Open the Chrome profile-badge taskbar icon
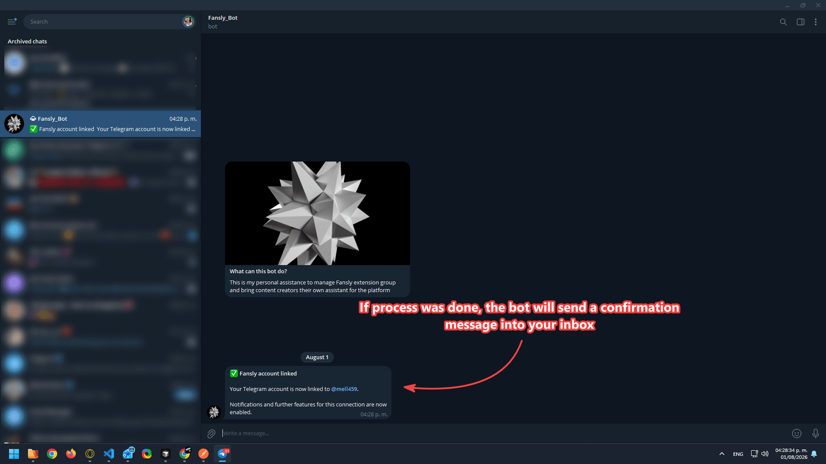Image resolution: width=826 pixels, height=464 pixels. [x=185, y=454]
